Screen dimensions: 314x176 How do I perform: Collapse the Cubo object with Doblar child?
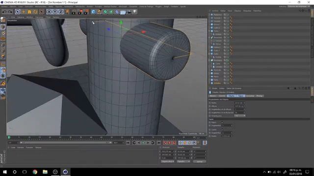click(x=209, y=54)
